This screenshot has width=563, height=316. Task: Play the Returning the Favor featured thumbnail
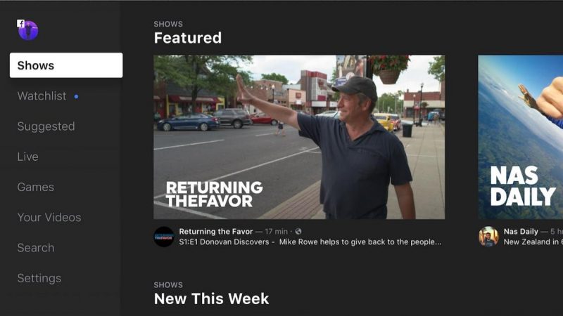(299, 137)
